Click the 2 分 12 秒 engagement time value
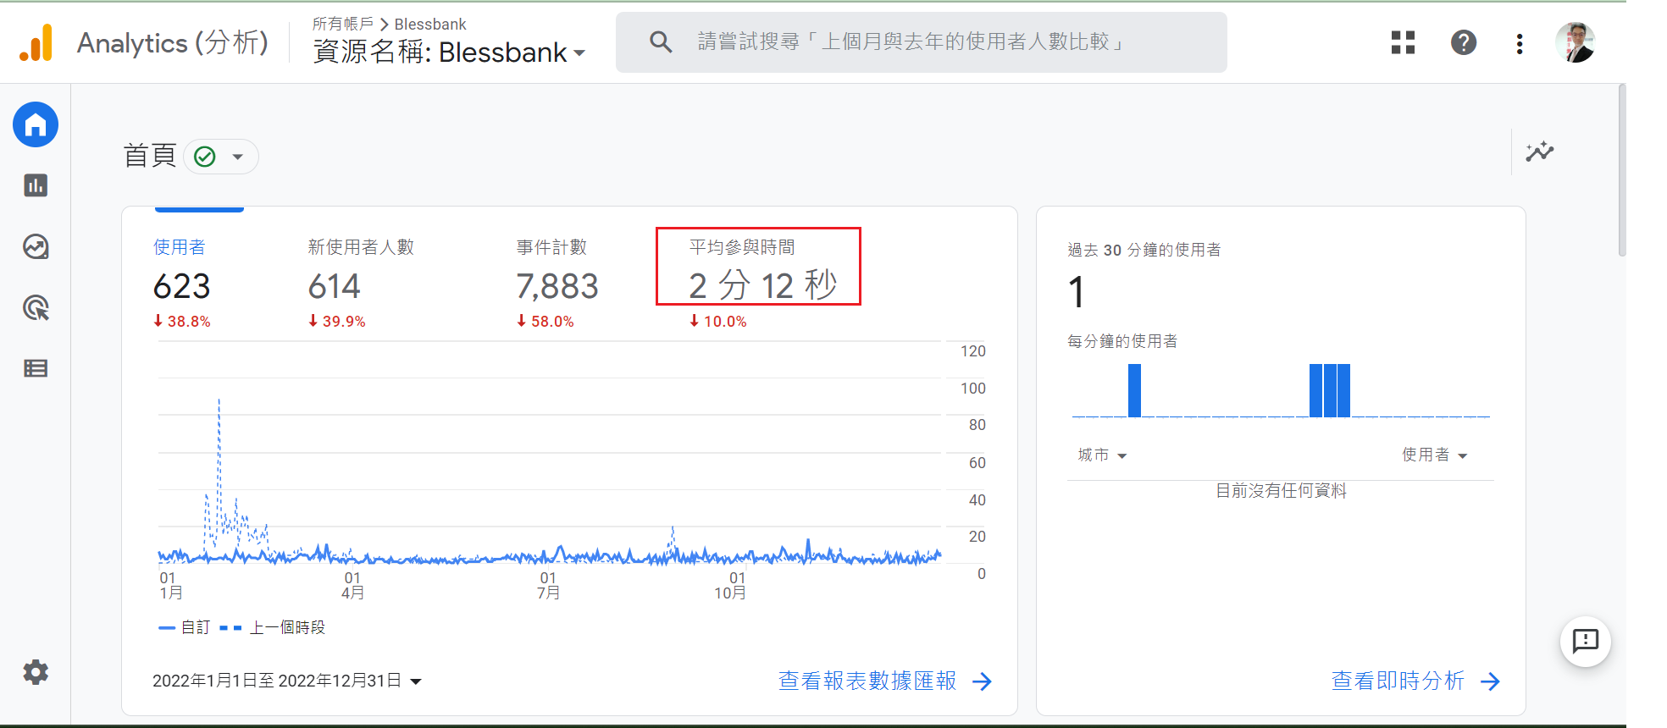 click(x=762, y=286)
